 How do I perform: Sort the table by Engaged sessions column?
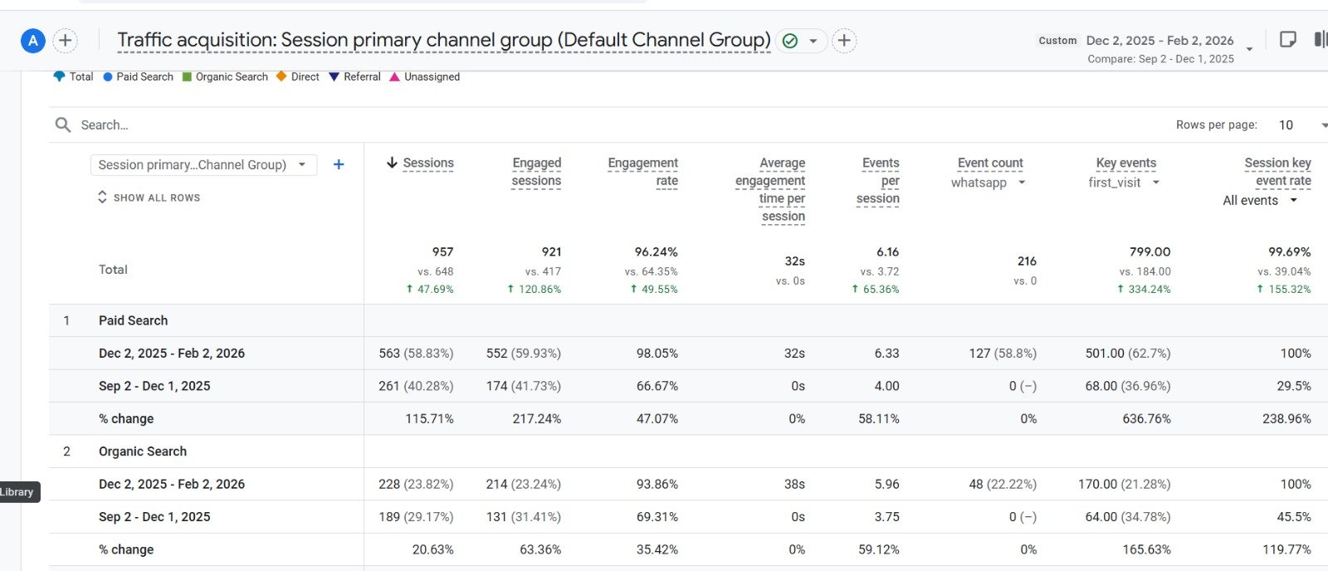coord(536,172)
